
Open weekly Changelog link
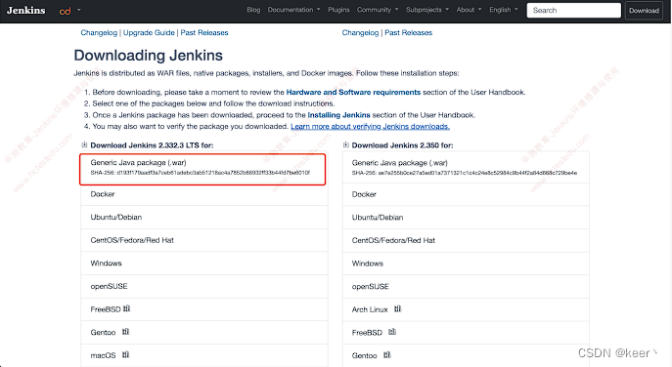coord(360,32)
